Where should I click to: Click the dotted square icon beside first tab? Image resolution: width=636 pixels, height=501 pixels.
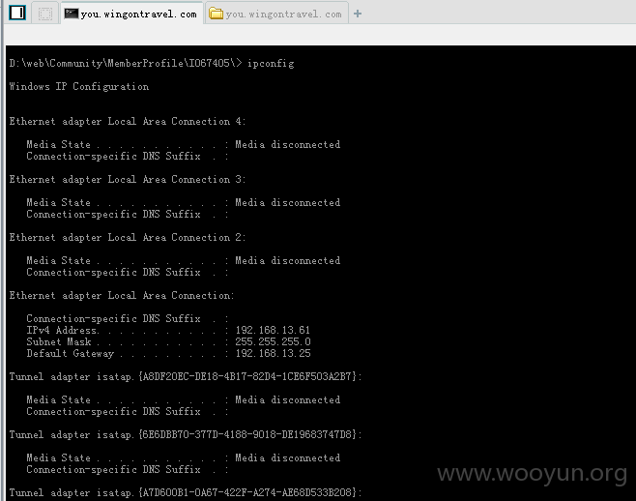pos(45,14)
